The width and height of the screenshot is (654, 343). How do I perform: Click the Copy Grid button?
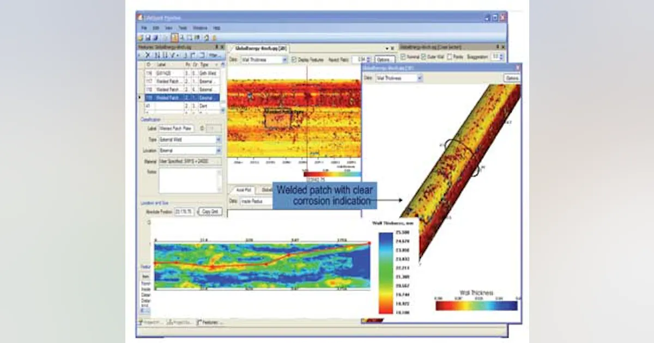click(x=209, y=211)
